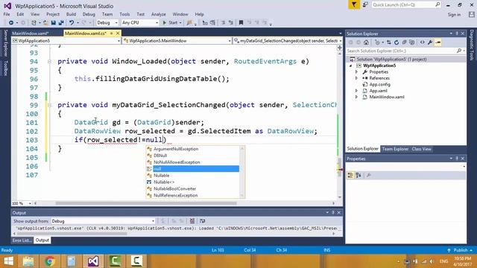This screenshot has height=268, width=477.
Task: Toggle pin on MainWindow.xaml.cs tab
Action: [112, 33]
